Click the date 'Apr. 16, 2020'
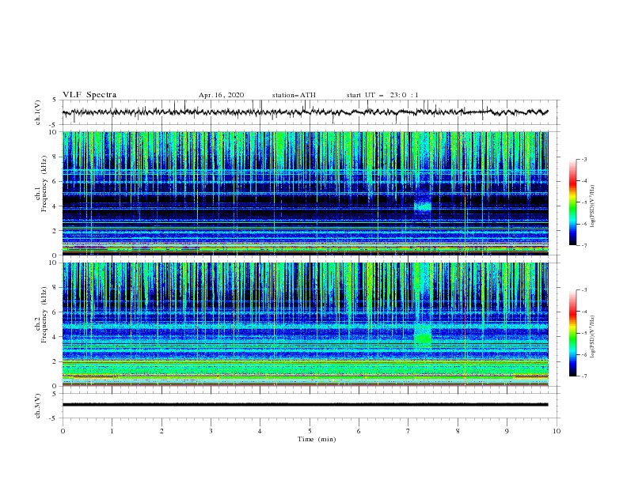This screenshot has width=627, height=484. click(x=221, y=95)
